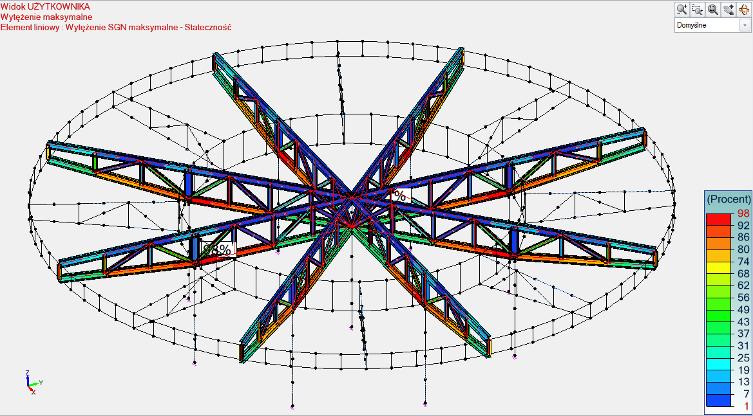The image size is (753, 416).
Task: Click the red 1 minimum legend value
Action: point(746,406)
